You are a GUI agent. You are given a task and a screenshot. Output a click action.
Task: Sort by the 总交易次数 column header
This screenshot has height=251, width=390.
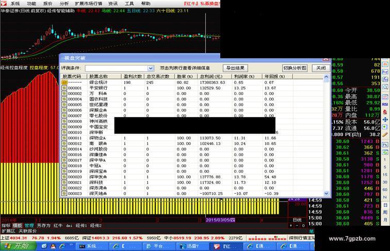point(159,76)
